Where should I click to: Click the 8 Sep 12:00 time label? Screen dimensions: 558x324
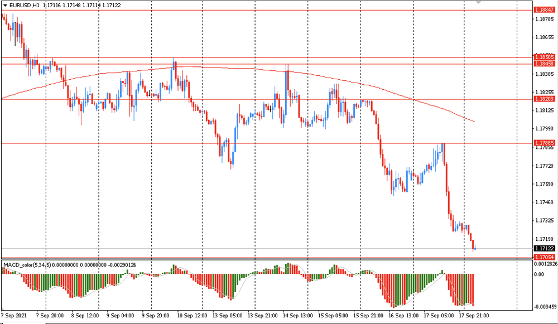point(85,316)
